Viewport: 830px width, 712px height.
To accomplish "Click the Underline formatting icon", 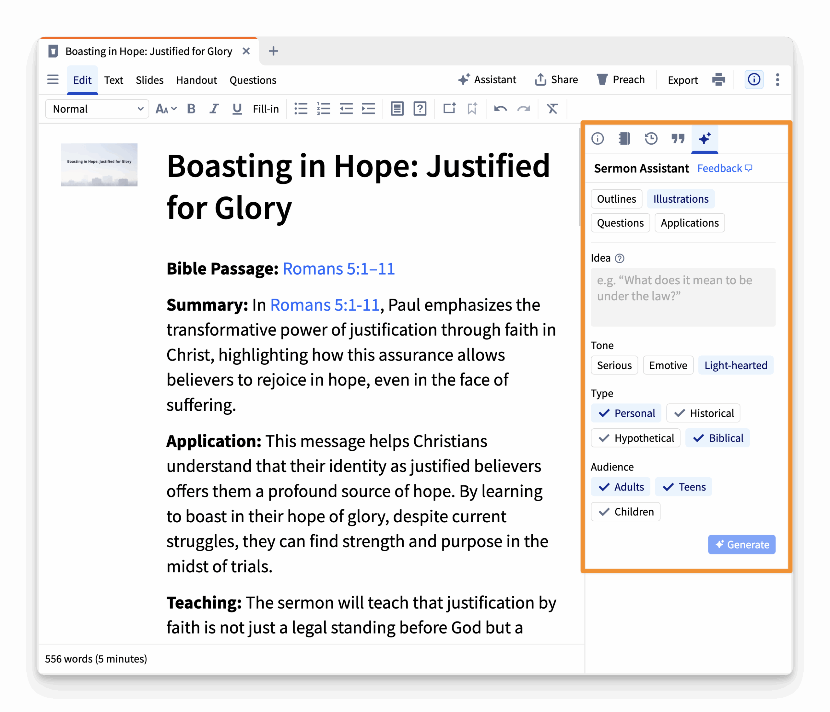I will pyautogui.click(x=237, y=109).
